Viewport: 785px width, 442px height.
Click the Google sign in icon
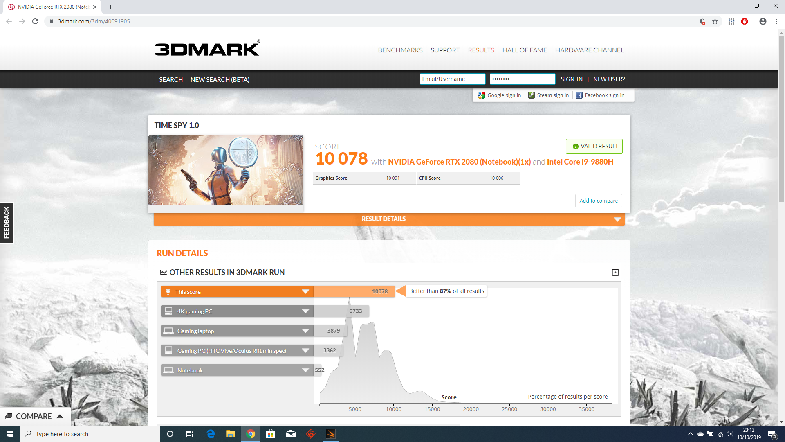coord(482,95)
